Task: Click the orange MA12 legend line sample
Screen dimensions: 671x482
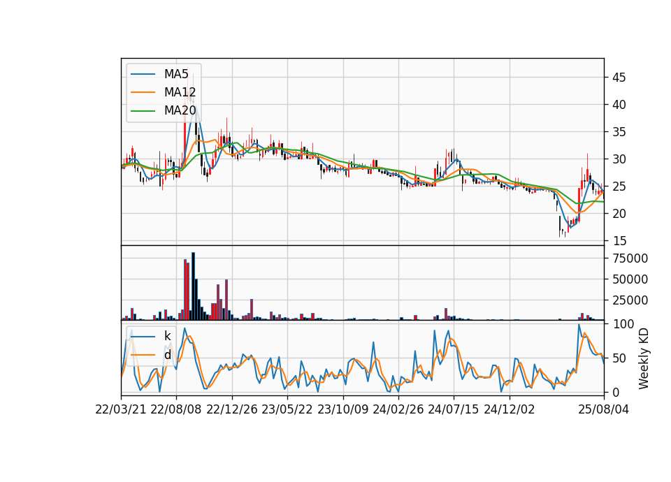Action: pyautogui.click(x=143, y=92)
